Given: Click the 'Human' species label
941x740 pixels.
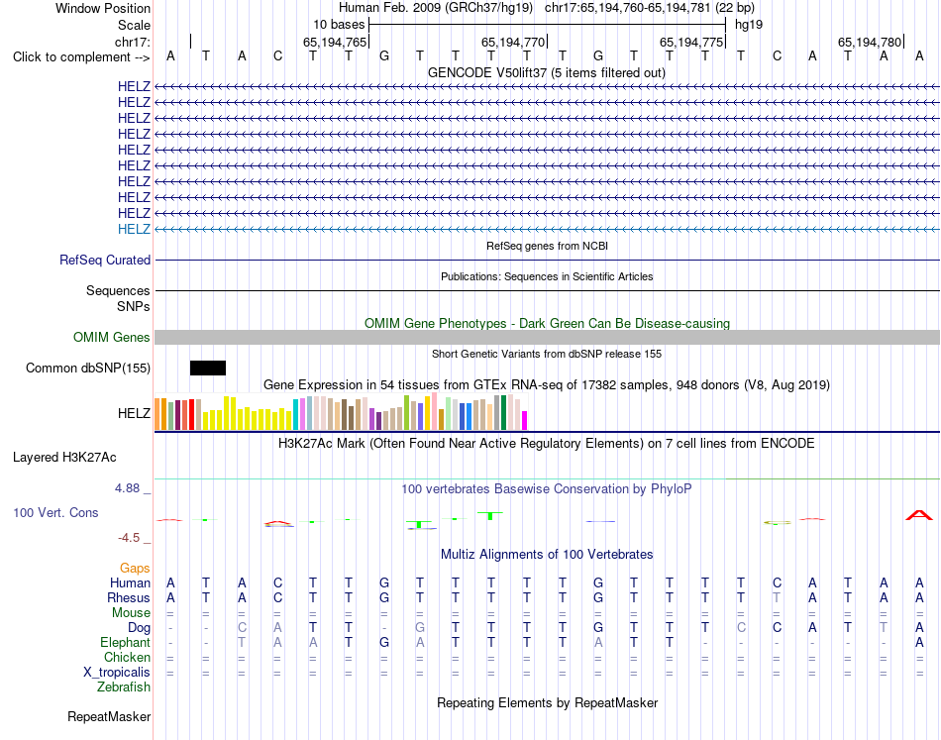Looking at the screenshot, I should click(130, 582).
